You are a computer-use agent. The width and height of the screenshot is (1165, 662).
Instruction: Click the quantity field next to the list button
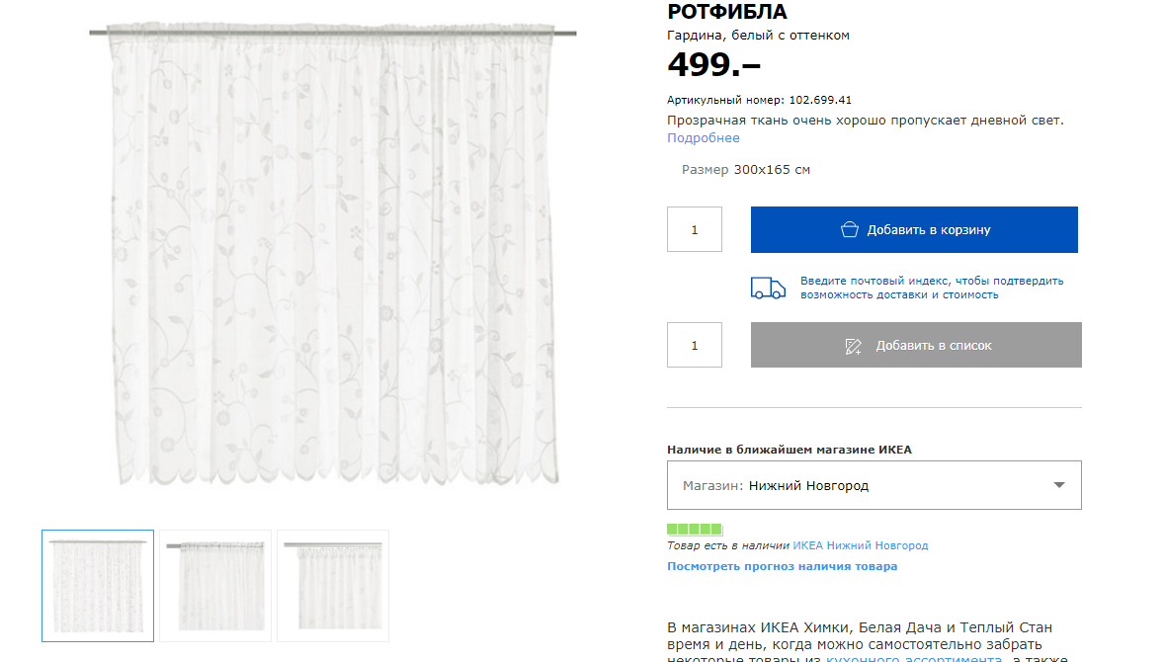(x=695, y=345)
